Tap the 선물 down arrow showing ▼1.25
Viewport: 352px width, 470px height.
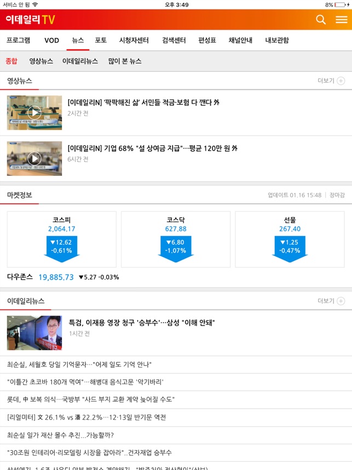coord(290,249)
